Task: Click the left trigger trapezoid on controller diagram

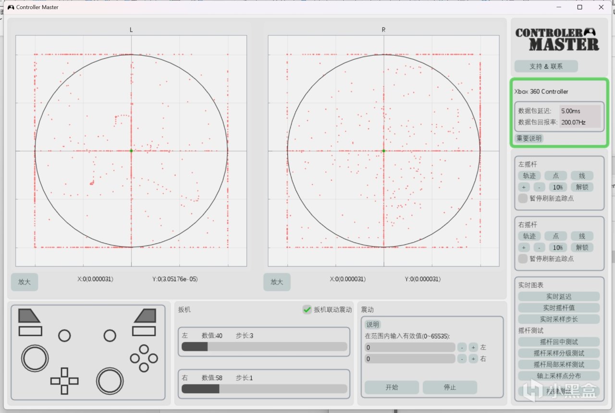Action: click(x=29, y=316)
